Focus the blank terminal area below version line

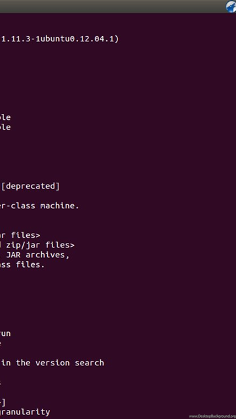pyautogui.click(x=118, y=77)
